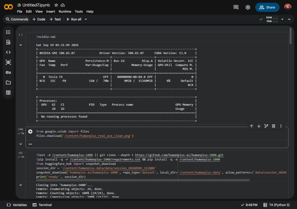
Task: Collapse the toolbar header with caret
Action: (289, 19)
